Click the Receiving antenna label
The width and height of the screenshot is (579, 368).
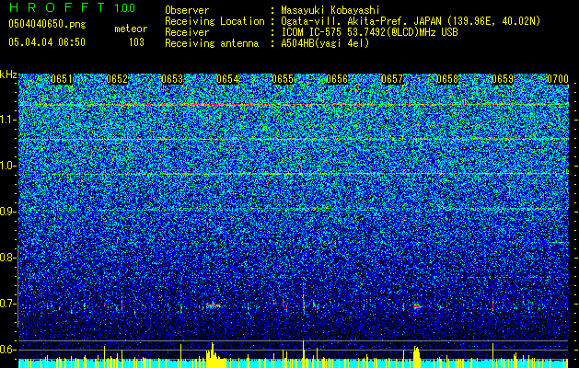coord(212,43)
